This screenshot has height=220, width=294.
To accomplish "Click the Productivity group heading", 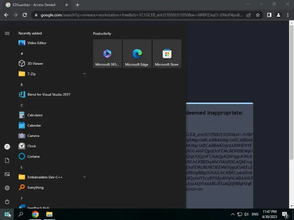I will point(102,34).
